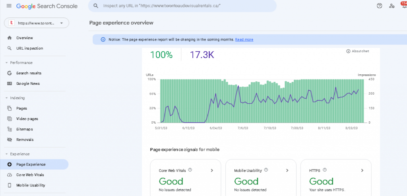Click the Pages documents icon
The height and width of the screenshot is (196, 407).
tap(10, 108)
